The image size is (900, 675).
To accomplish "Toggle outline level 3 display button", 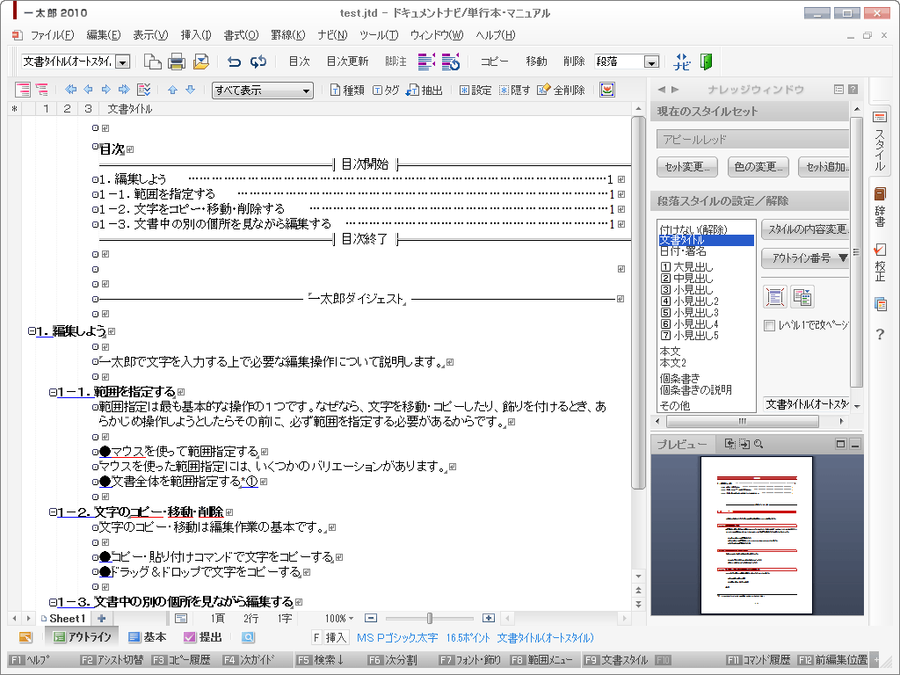I will tap(88, 108).
